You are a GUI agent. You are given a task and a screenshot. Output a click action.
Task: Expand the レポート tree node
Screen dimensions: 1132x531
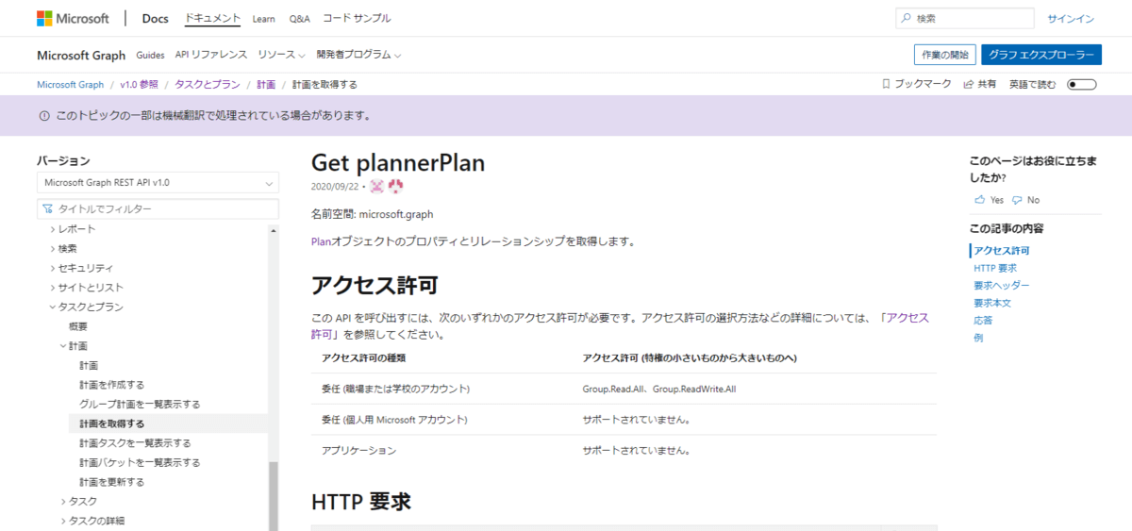(x=53, y=229)
